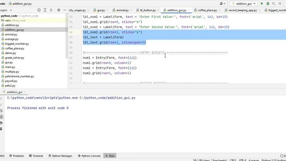Click addition_gui.py breadcrumb in title bar
The width and height of the screenshot is (286, 161).
pyautogui.click(x=20, y=4)
